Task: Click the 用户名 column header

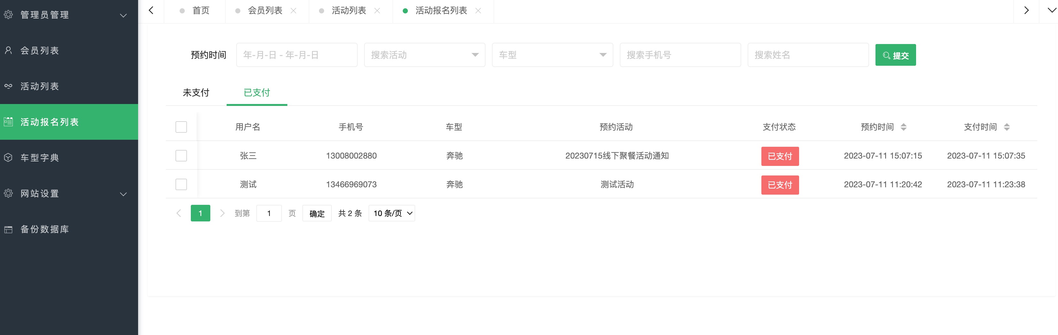Action: coord(248,127)
